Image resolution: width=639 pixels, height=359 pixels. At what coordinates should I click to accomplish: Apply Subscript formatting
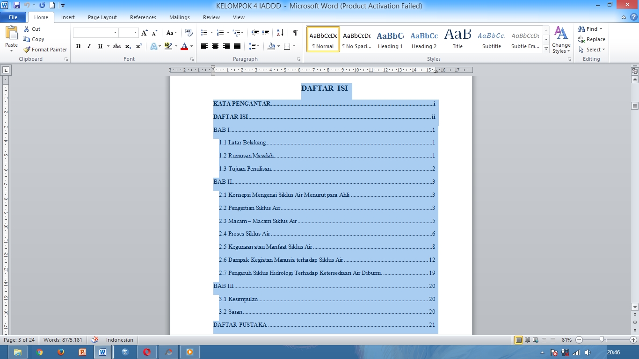coord(127,46)
